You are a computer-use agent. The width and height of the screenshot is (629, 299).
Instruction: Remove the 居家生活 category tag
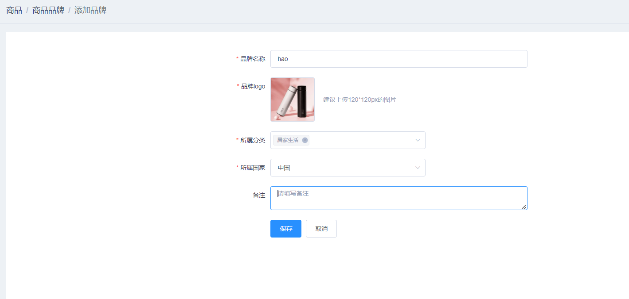305,140
